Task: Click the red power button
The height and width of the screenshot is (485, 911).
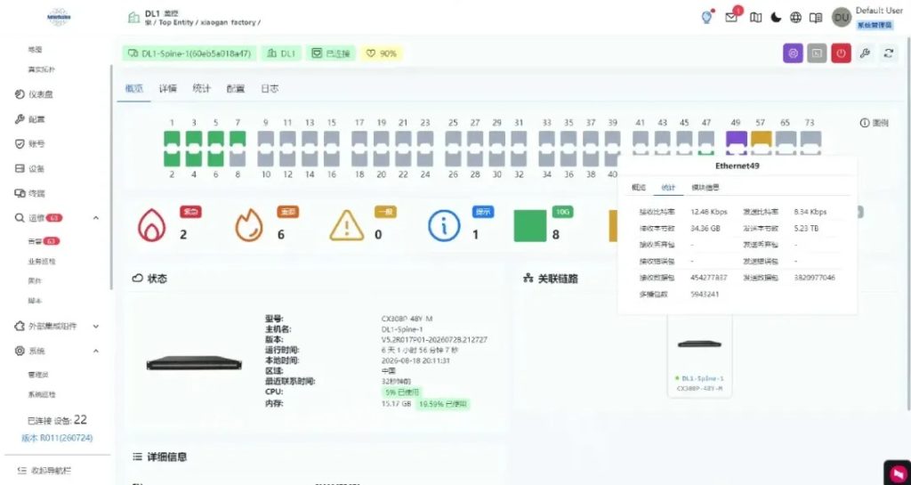Action: [x=841, y=53]
